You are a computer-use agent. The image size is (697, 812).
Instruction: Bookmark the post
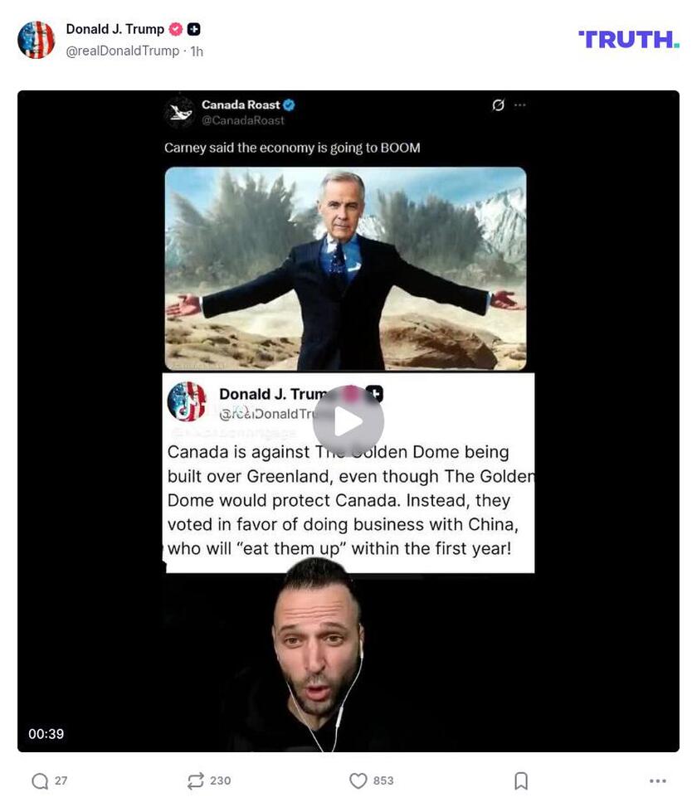(x=521, y=780)
